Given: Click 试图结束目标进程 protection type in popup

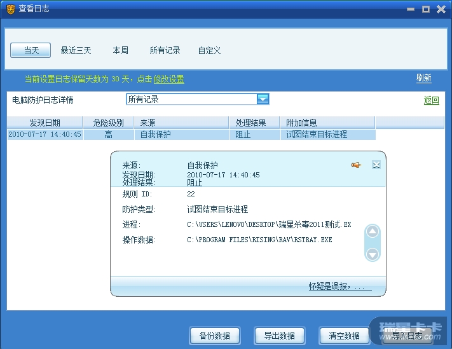Looking at the screenshot, I should (217, 209).
